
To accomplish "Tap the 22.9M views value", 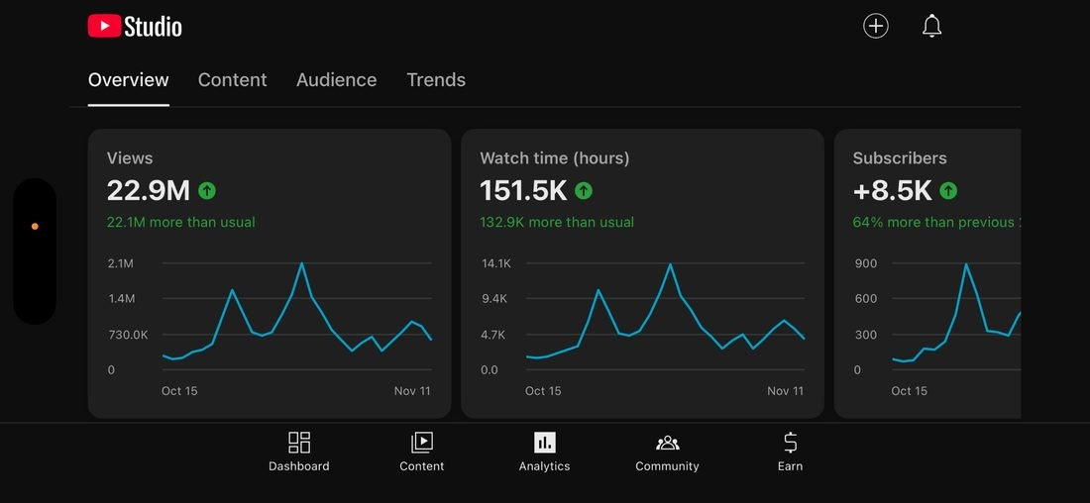I will tap(148, 190).
